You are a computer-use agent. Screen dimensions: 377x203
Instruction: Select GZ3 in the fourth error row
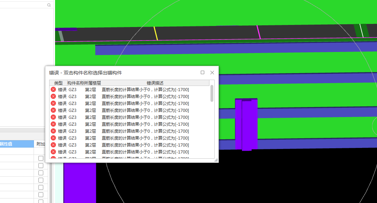[72, 111]
